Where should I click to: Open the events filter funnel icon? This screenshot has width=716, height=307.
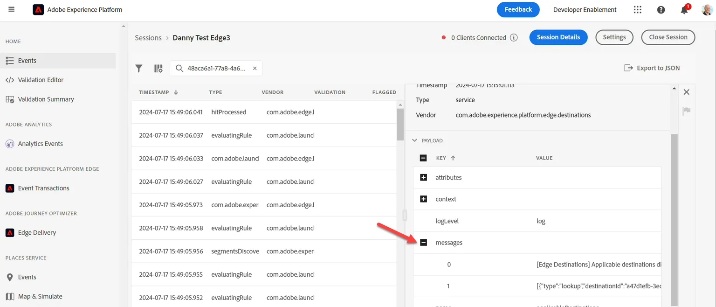[x=139, y=69]
